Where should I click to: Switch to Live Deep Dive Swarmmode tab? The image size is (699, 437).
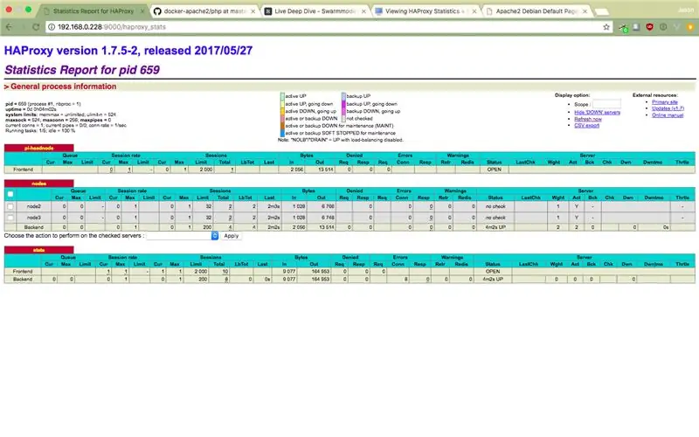pyautogui.click(x=315, y=11)
